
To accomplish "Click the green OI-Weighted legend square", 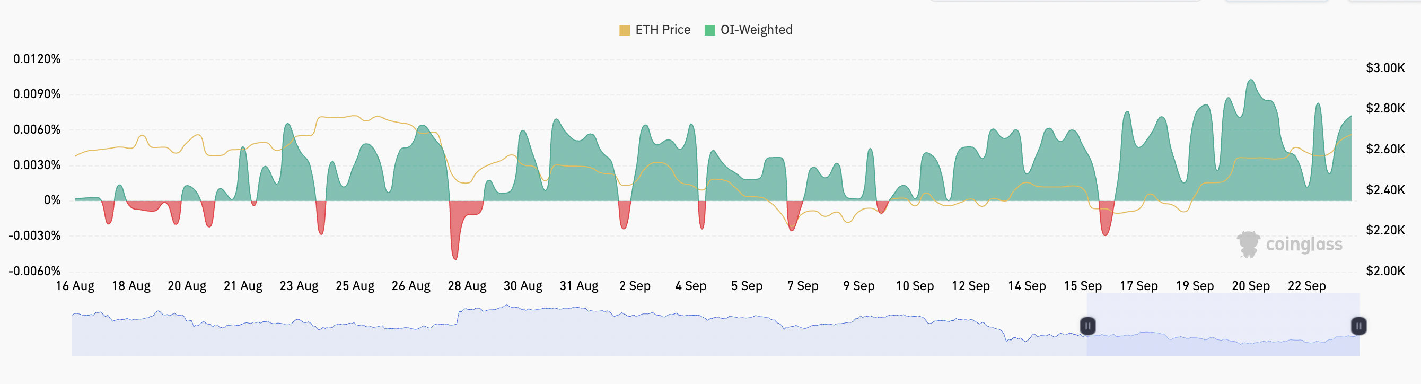I will point(710,30).
